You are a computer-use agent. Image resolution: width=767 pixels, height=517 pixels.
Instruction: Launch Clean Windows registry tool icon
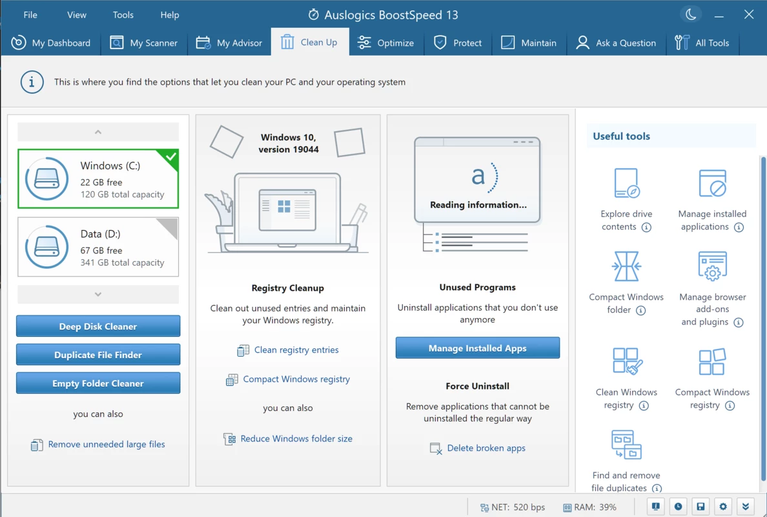[x=627, y=361]
